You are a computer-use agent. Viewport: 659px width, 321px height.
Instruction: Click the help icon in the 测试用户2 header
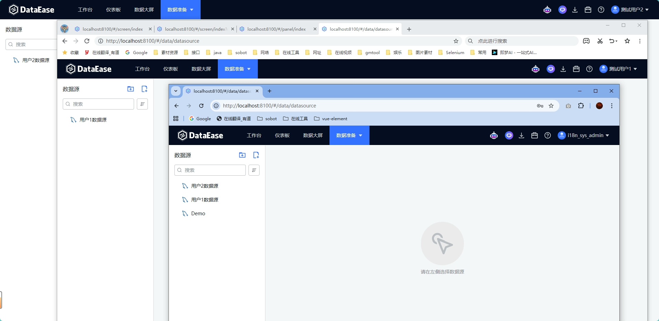[601, 10]
